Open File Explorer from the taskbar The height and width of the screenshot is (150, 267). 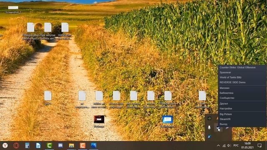tap(71, 145)
